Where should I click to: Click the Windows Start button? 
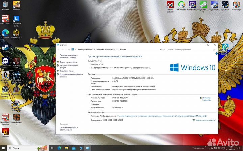click(3, 148)
